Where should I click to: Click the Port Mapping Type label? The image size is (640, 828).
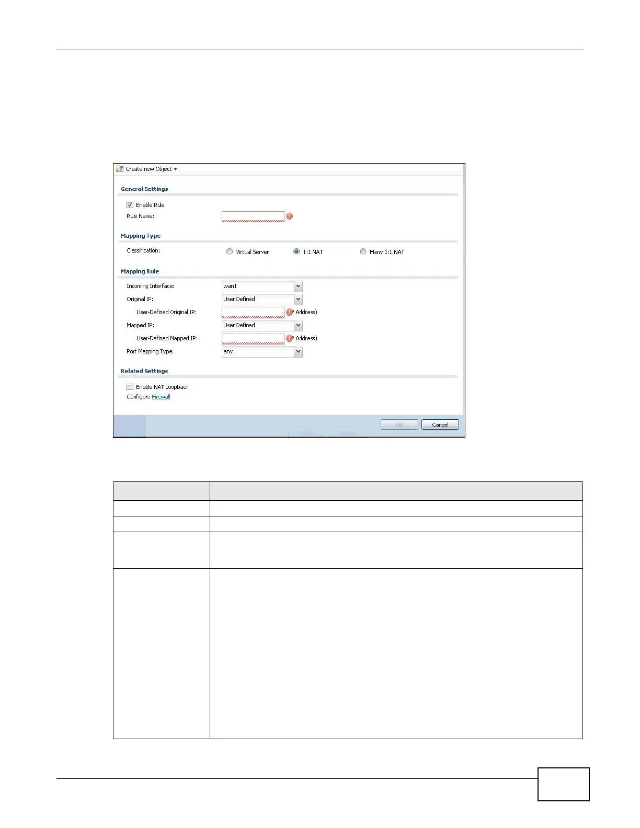(x=150, y=351)
